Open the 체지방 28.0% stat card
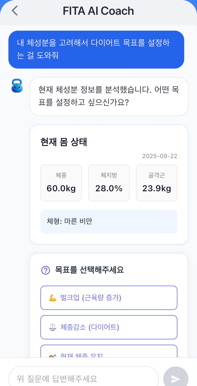The image size is (197, 386). tap(109, 183)
